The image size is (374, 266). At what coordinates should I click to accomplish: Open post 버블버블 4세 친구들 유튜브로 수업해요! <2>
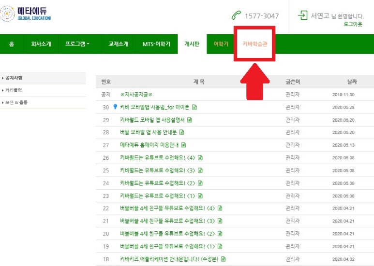[x=168, y=234]
